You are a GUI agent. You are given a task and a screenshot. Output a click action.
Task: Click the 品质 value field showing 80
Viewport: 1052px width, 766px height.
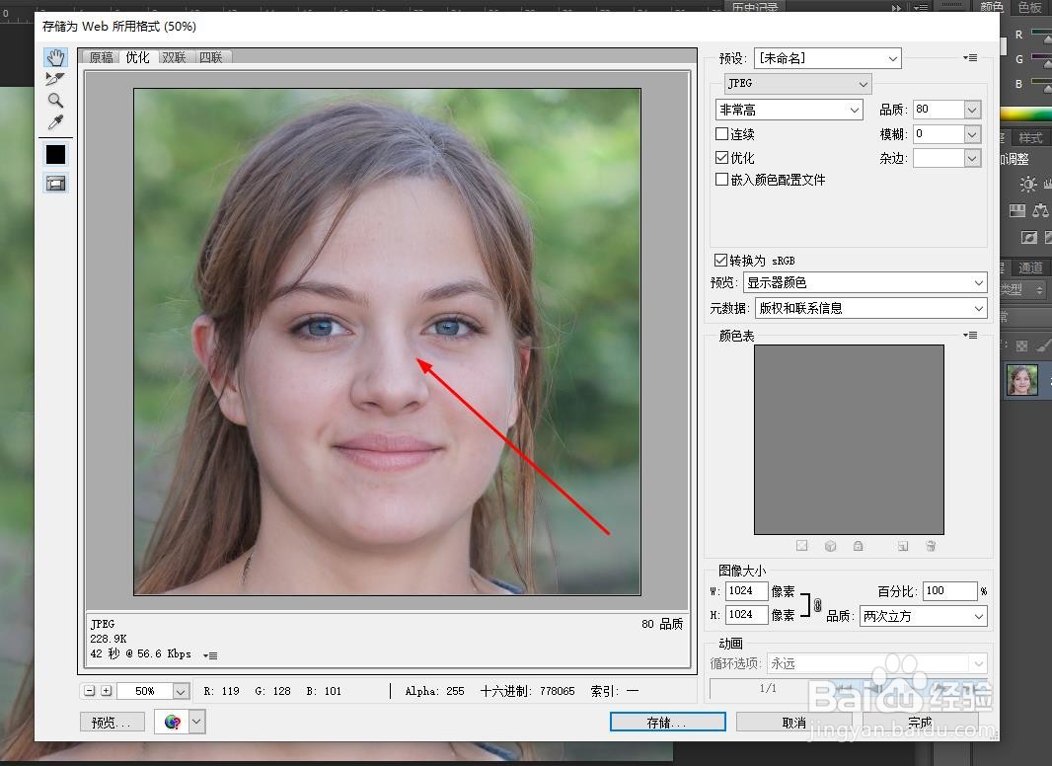[x=939, y=110]
